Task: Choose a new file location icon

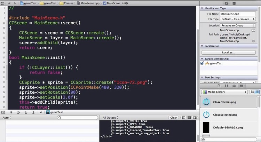Action: pyautogui.click(x=253, y=30)
